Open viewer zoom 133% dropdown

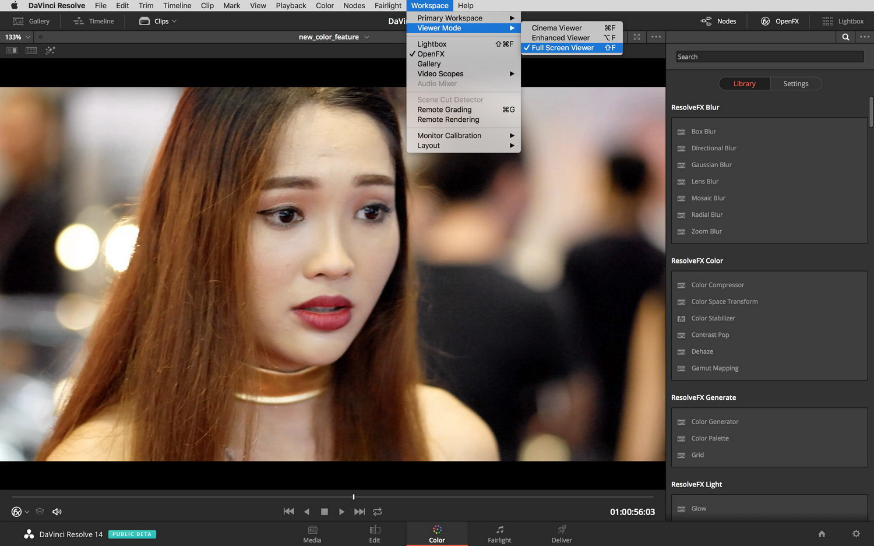click(17, 37)
